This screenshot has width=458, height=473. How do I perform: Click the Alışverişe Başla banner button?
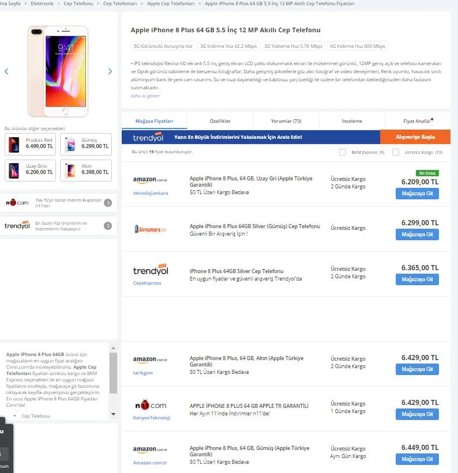(415, 137)
